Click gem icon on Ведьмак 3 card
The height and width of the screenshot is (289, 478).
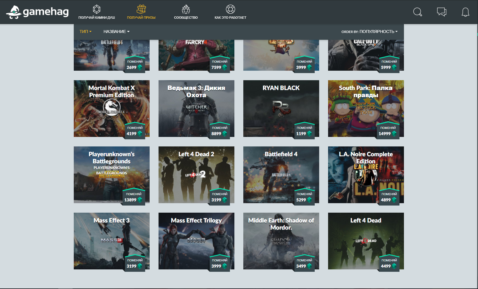pos(225,134)
